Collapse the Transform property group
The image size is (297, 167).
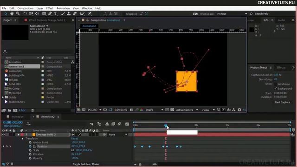(23, 139)
